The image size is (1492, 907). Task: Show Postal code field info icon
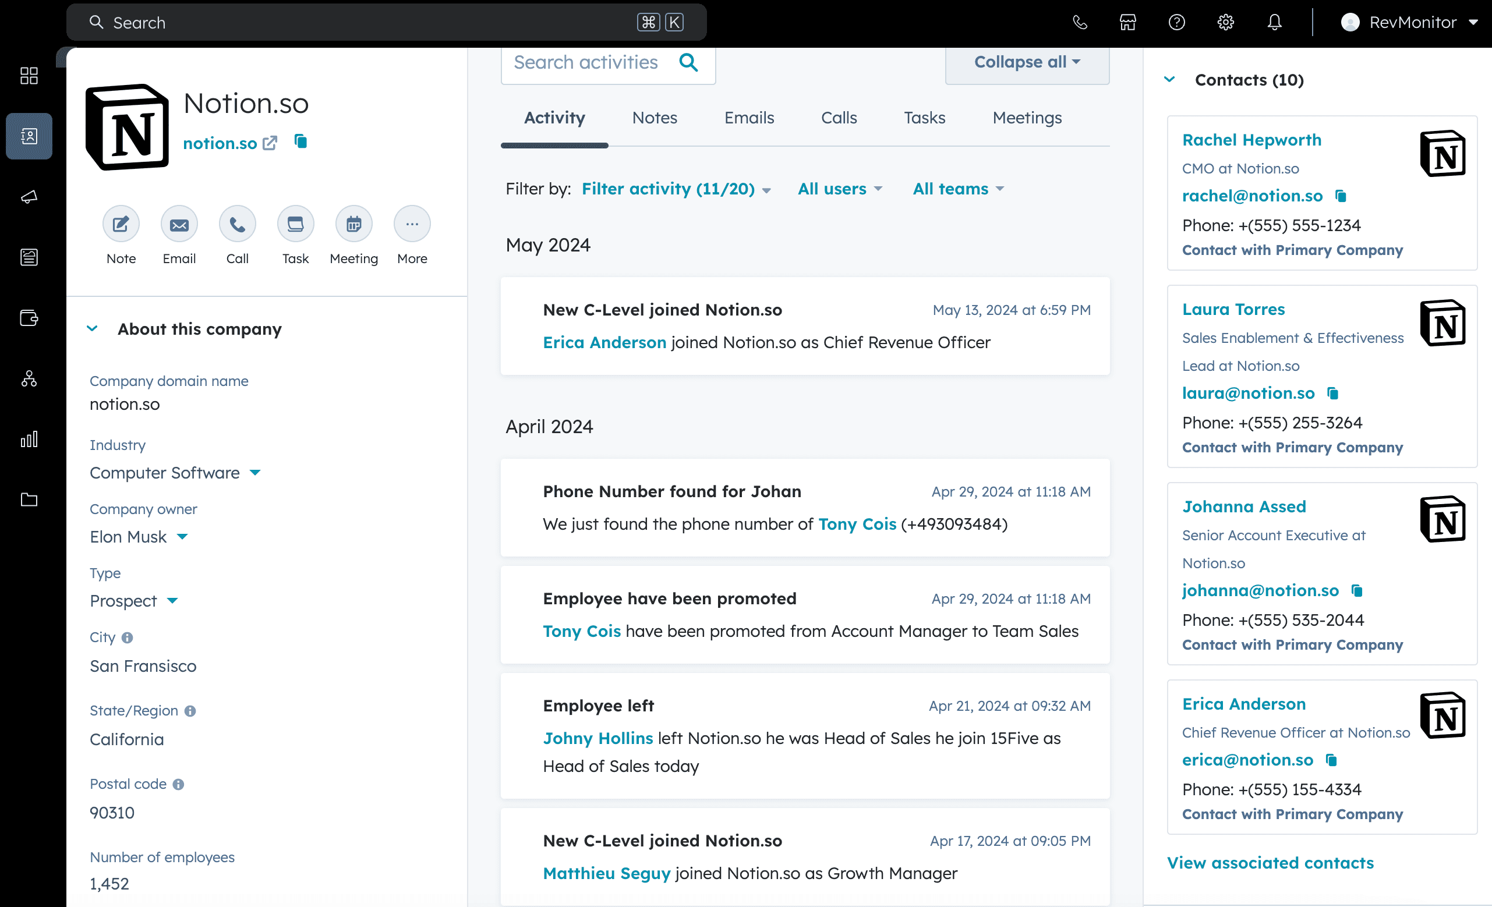pyautogui.click(x=178, y=785)
